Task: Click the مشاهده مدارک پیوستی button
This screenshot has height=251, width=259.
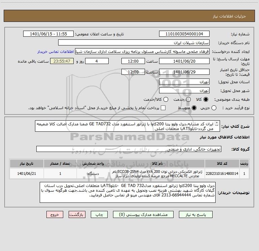Action: 143,215
